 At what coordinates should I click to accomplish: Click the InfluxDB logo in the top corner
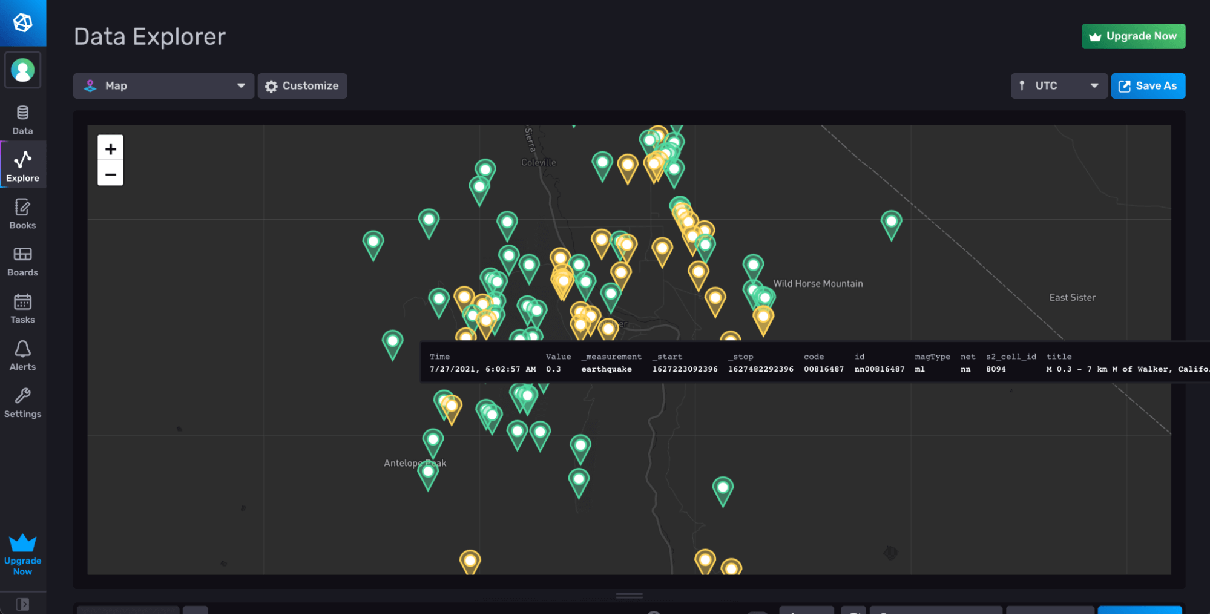22,22
